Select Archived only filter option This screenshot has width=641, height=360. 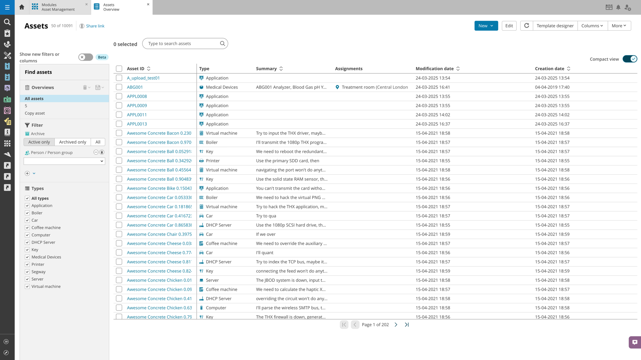73,142
